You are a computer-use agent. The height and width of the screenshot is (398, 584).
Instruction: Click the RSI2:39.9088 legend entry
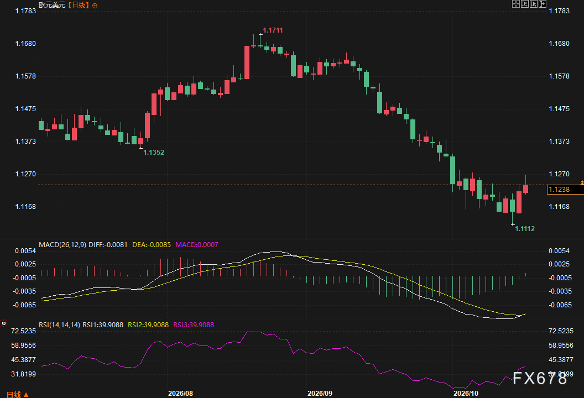(148, 324)
